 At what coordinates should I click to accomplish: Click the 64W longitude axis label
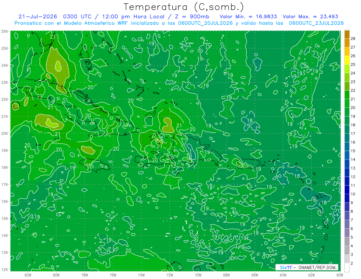(x=283, y=274)
